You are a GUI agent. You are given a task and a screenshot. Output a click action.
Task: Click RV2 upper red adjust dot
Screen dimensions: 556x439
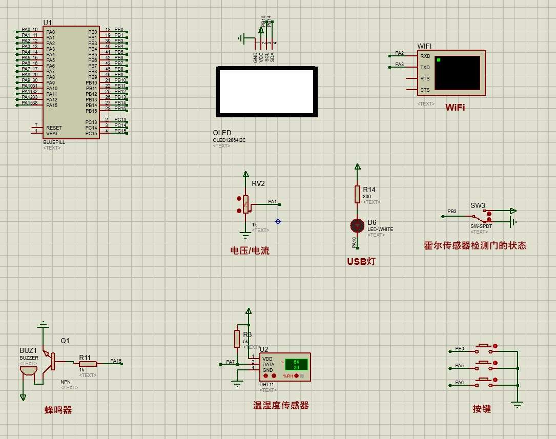pyautogui.click(x=239, y=199)
